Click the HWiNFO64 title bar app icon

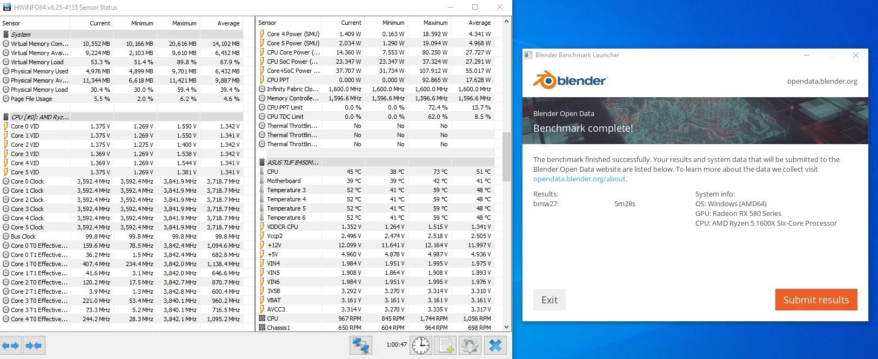pos(7,7)
